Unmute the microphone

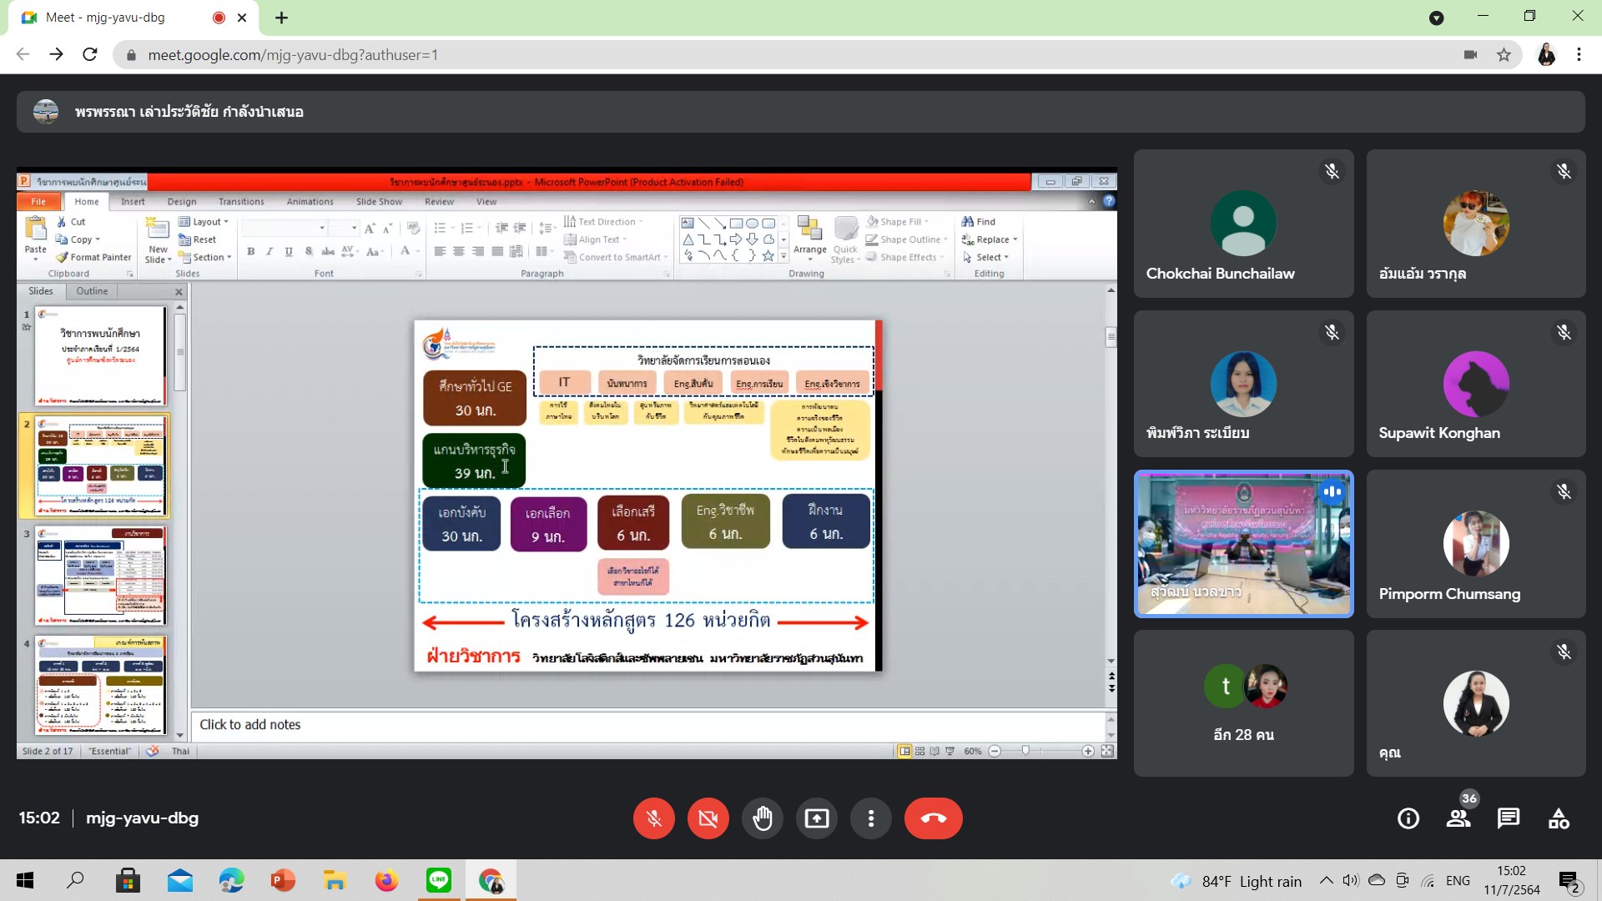coord(653,818)
